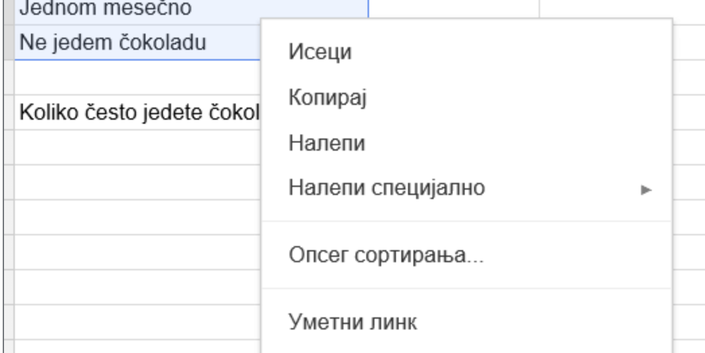The width and height of the screenshot is (705, 353).
Task: Click Исеци (Cut) in context menu
Action: point(321,52)
